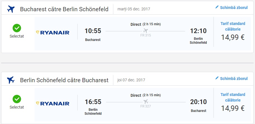The image size is (255, 124).
Task: Click the plane icon above FR 315
Action: (145, 30)
